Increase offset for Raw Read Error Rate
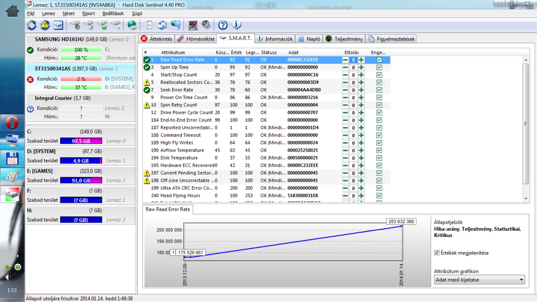The image size is (537, 302). [x=361, y=60]
